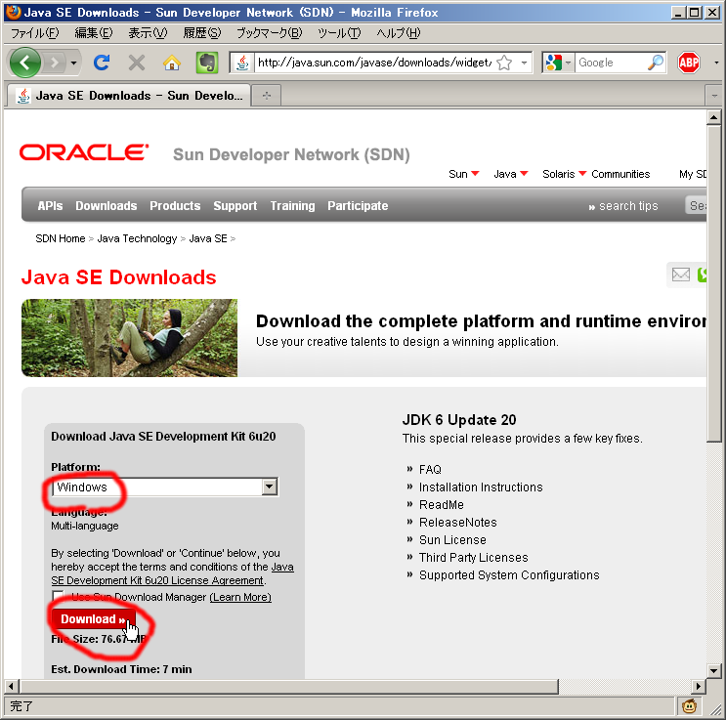
Task: Open the ファイル(F) menu
Action: (x=35, y=33)
